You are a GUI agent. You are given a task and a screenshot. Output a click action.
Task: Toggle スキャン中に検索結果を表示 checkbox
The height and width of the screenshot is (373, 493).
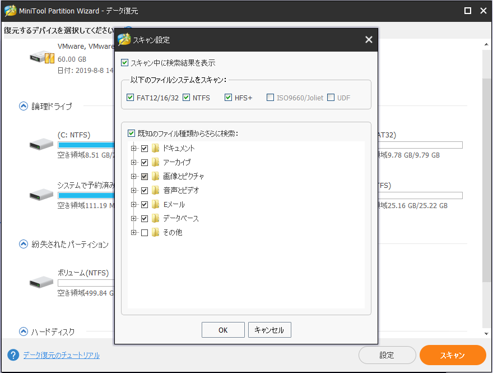click(124, 63)
